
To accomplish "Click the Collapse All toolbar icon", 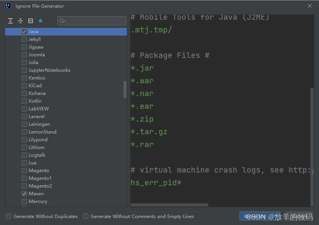I will point(20,21).
